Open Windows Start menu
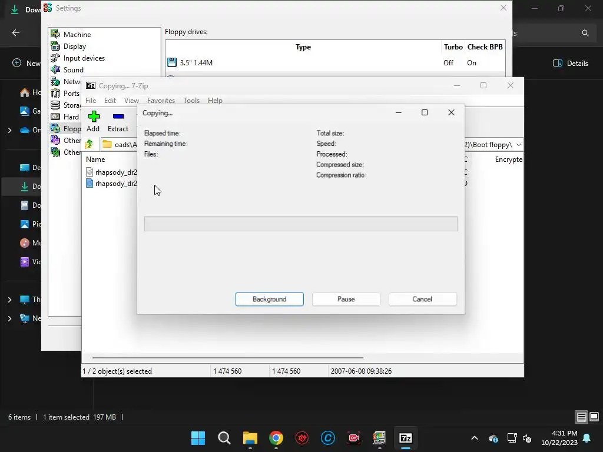This screenshot has width=603, height=452. (x=198, y=438)
